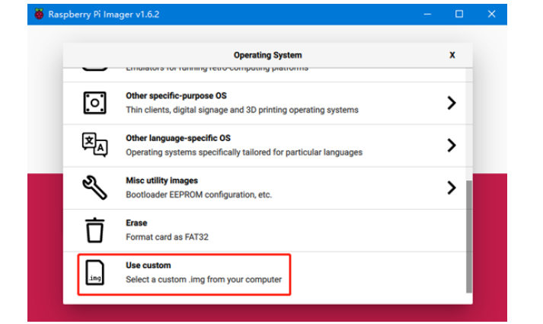Click 'Select a custom .img from your computer' text
This screenshot has width=543, height=324.
pyautogui.click(x=203, y=279)
